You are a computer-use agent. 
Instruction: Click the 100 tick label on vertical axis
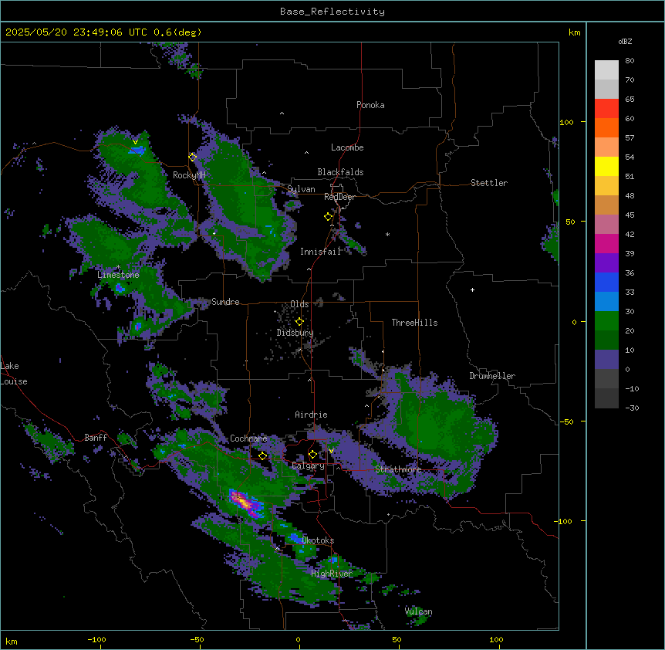tap(566, 122)
